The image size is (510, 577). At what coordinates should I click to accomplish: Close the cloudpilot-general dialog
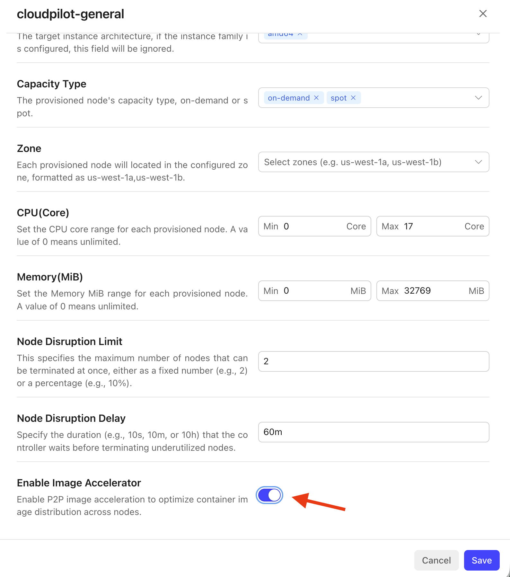pos(483,13)
